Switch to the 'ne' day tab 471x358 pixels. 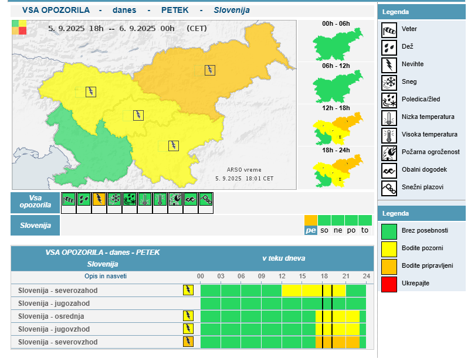[338, 230]
